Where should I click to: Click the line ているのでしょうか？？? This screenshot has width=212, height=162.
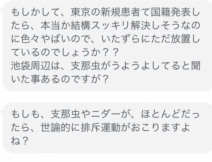(x=65, y=52)
